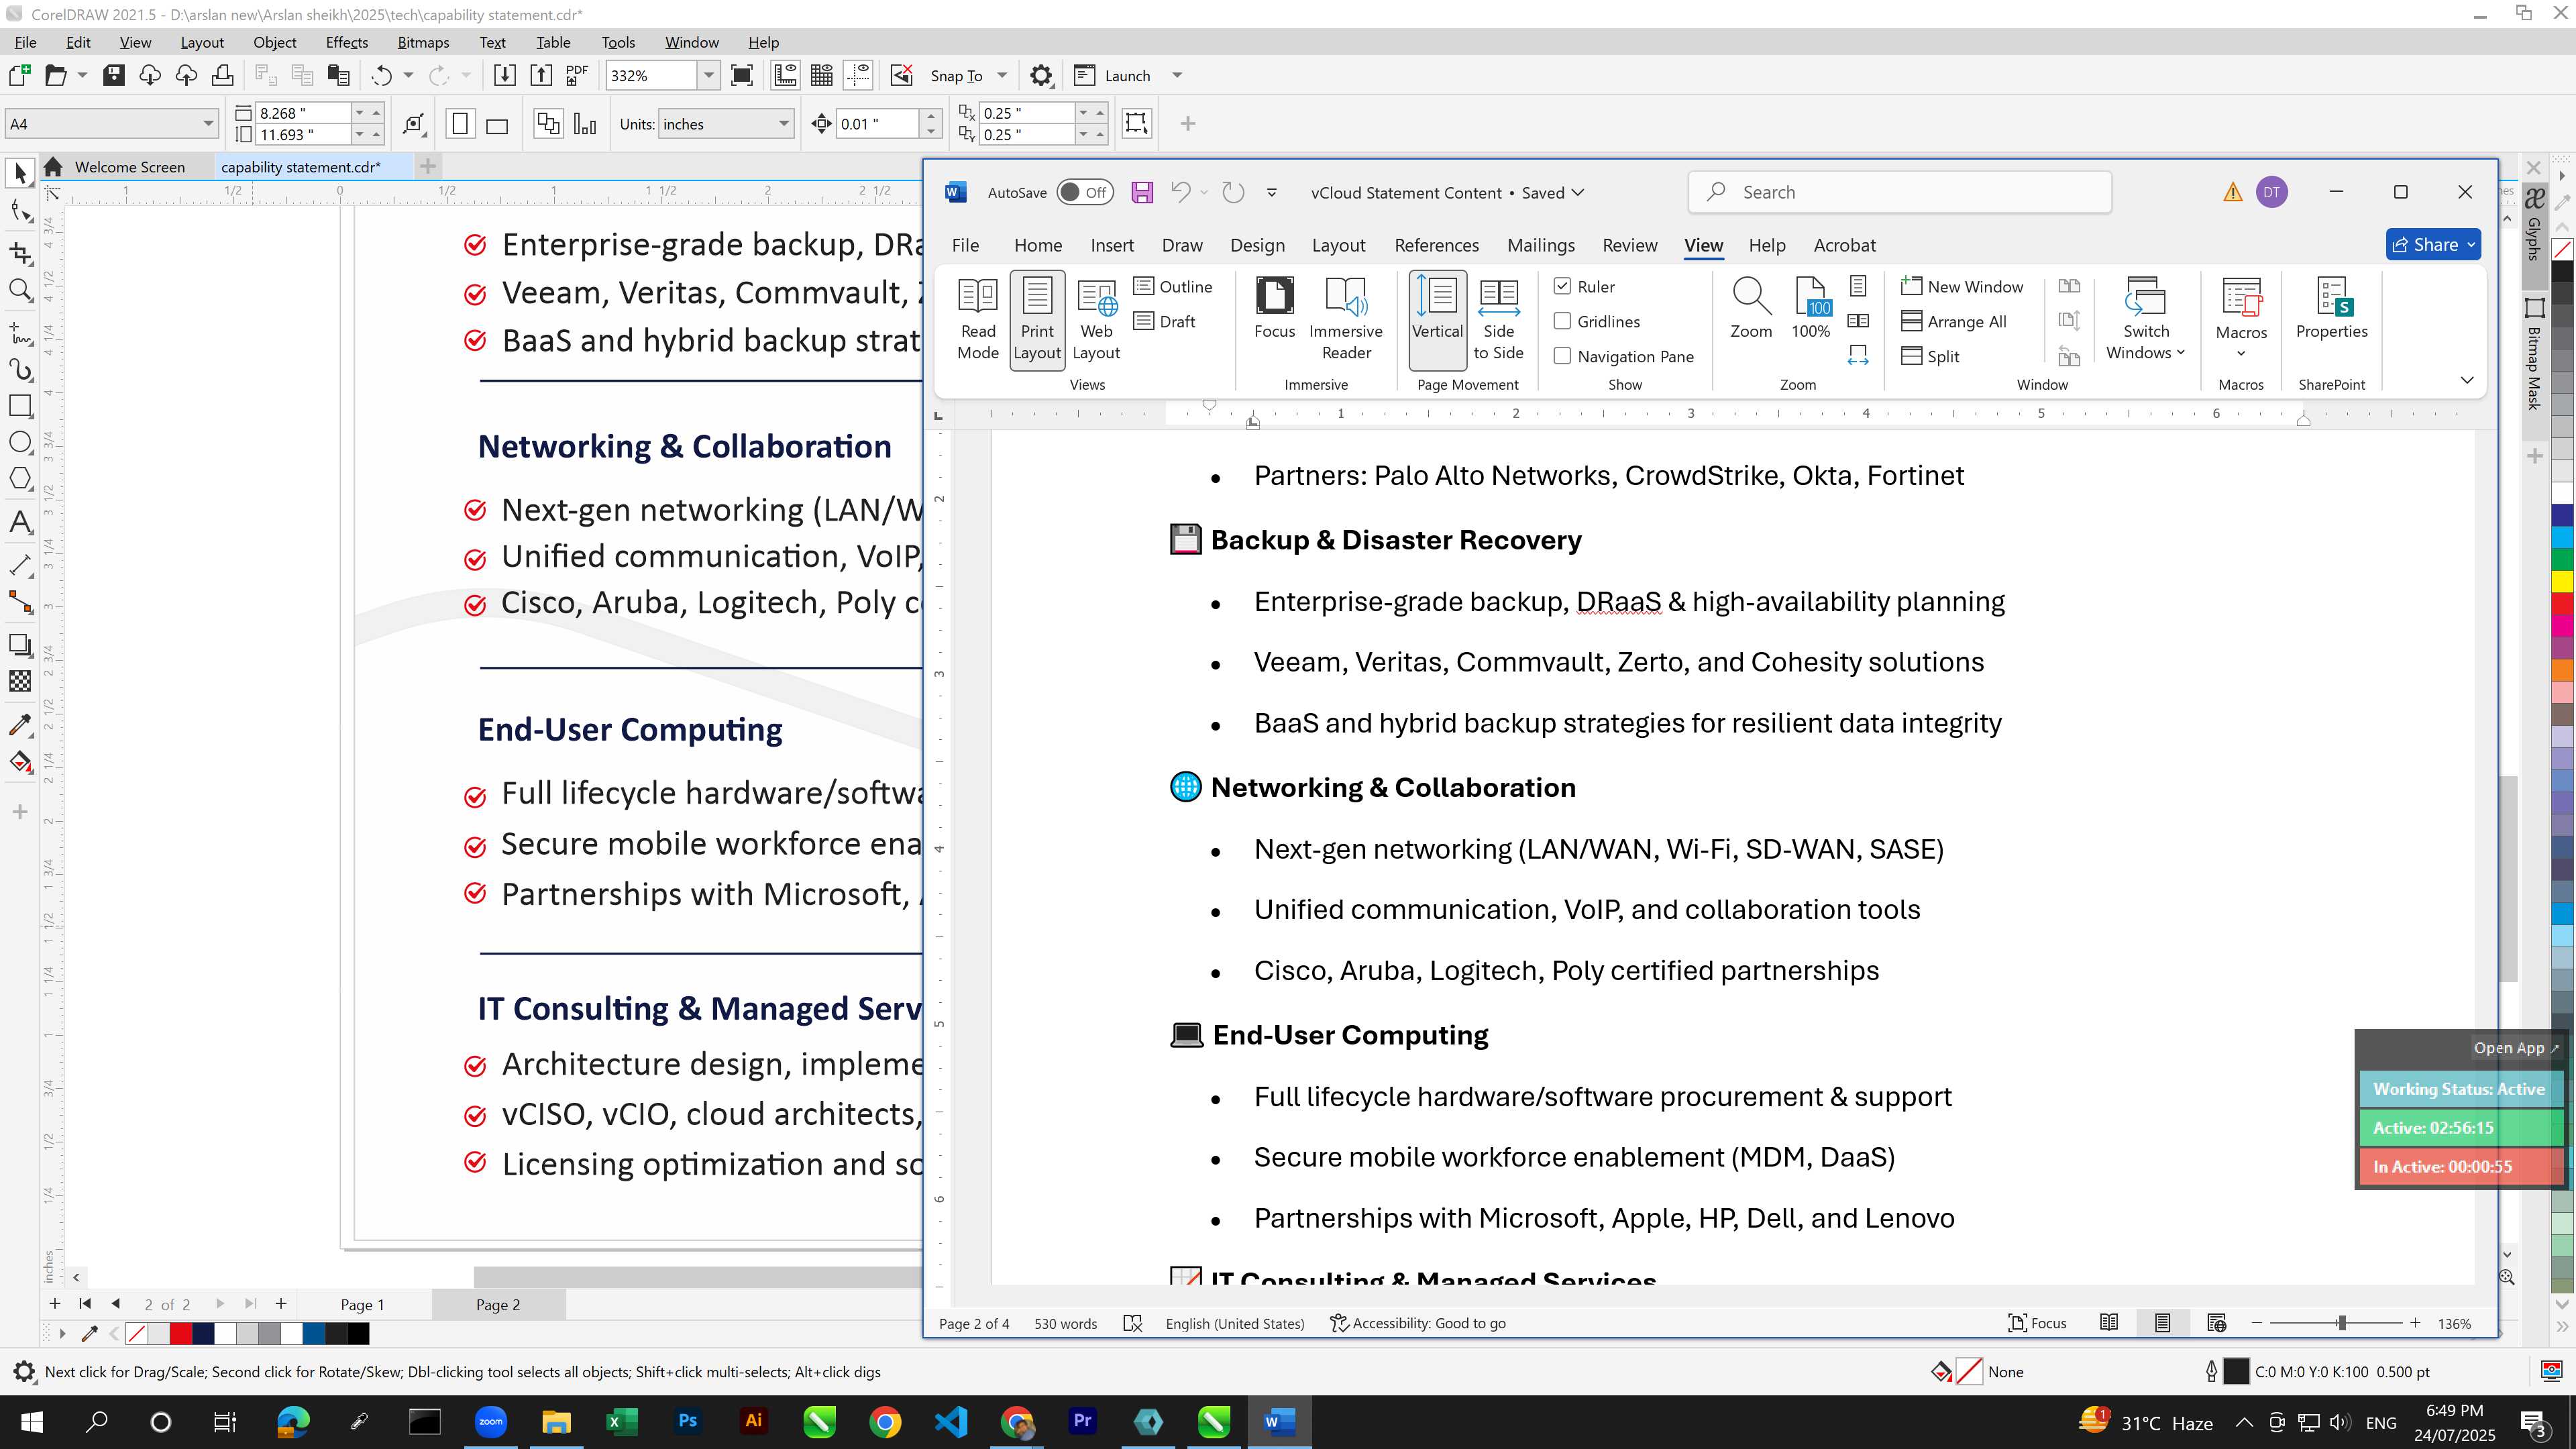
Task: Click Word Save icon in title bar
Action: point(1142,192)
